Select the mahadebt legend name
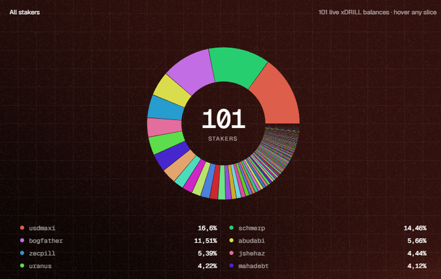 tap(254, 266)
